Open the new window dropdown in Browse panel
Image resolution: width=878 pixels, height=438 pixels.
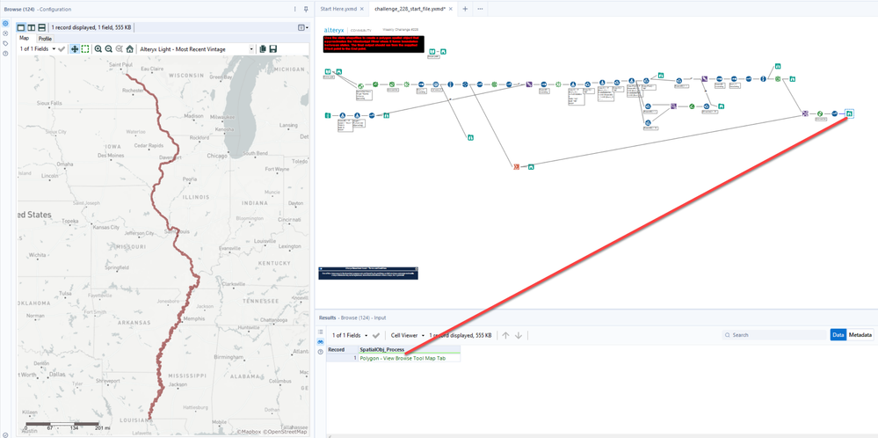point(302,27)
